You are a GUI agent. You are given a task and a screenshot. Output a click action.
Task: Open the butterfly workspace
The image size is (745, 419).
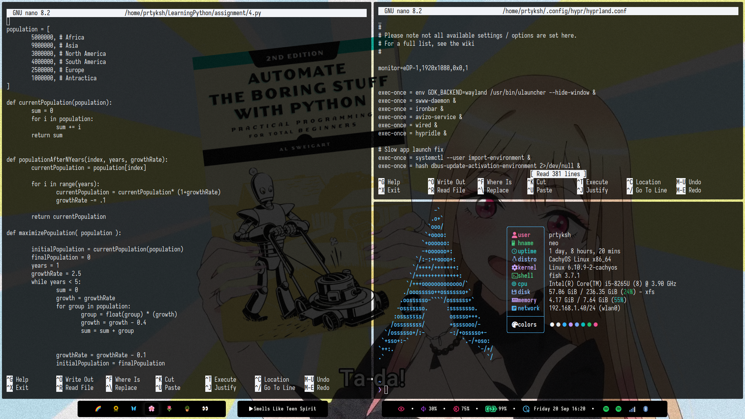tap(134, 409)
